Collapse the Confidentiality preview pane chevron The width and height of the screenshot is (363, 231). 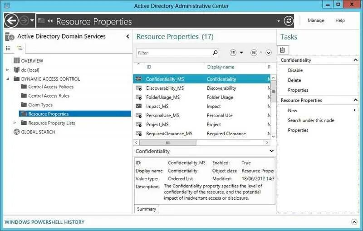(271, 151)
